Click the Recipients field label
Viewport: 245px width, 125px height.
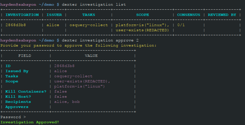pos(18,102)
